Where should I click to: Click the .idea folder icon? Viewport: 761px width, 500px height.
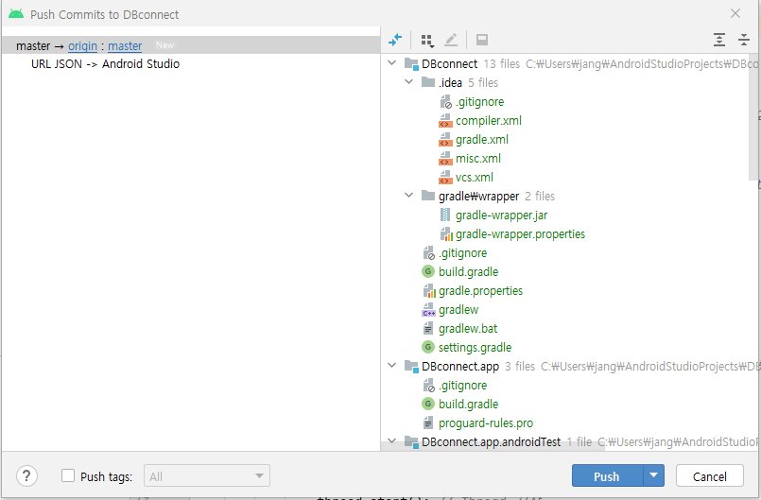(x=428, y=81)
